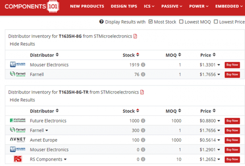
Task: Expand price breaks for $1.3301
Action: 219,65
